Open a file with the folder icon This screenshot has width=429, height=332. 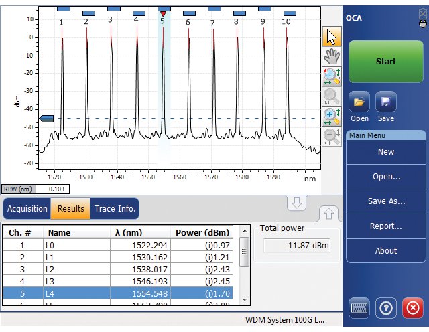click(359, 102)
